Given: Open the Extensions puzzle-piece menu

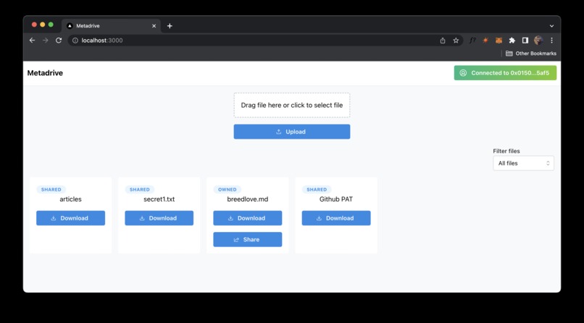Looking at the screenshot, I should pyautogui.click(x=512, y=40).
